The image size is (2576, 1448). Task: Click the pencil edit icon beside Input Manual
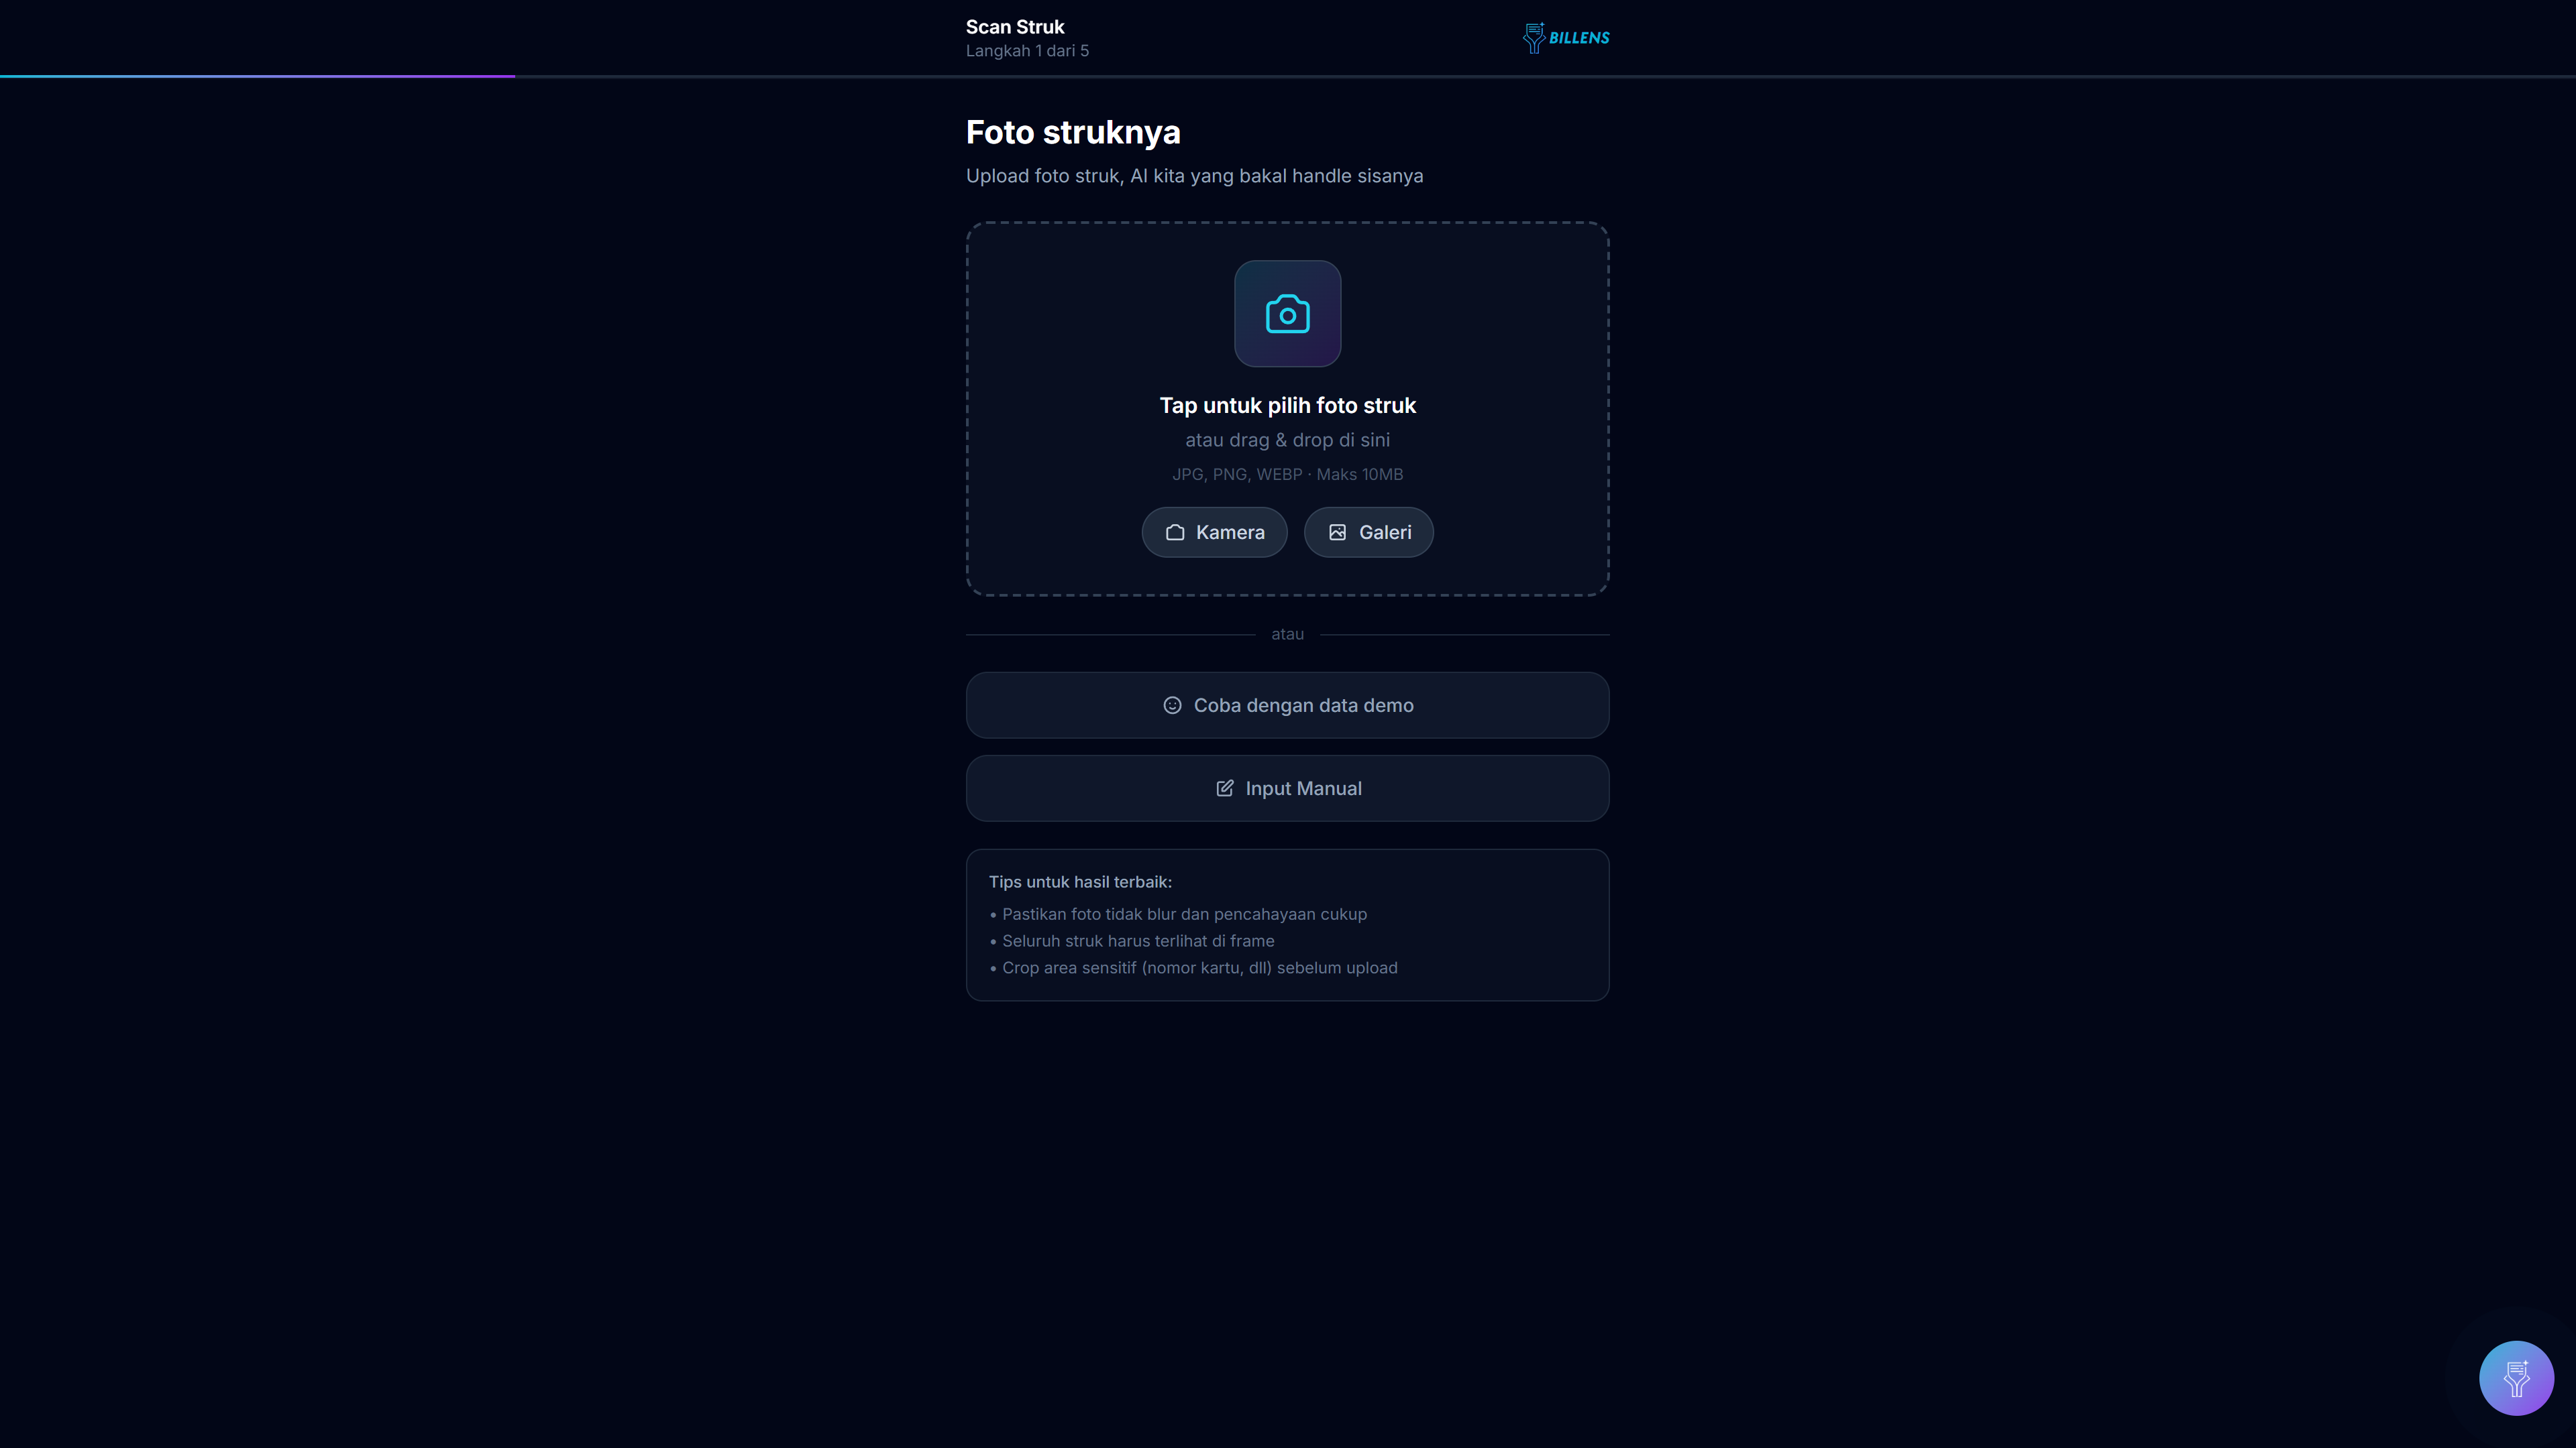pos(1224,788)
